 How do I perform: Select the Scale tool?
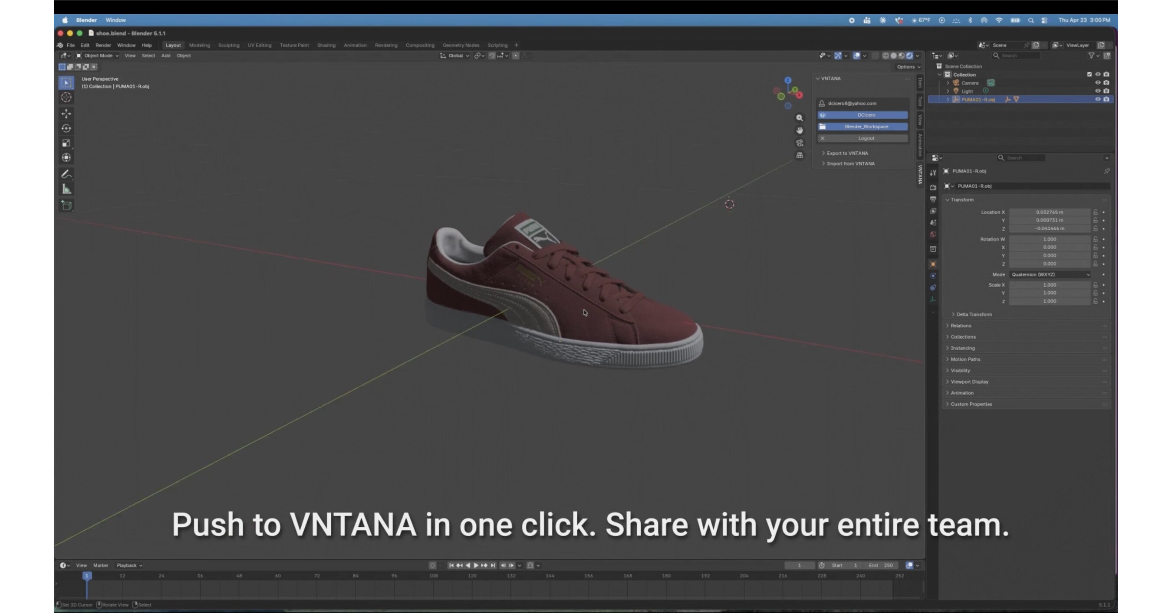pos(66,143)
